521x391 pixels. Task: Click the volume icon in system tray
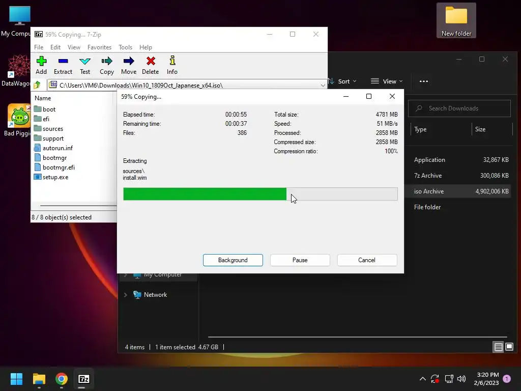pos(461,379)
